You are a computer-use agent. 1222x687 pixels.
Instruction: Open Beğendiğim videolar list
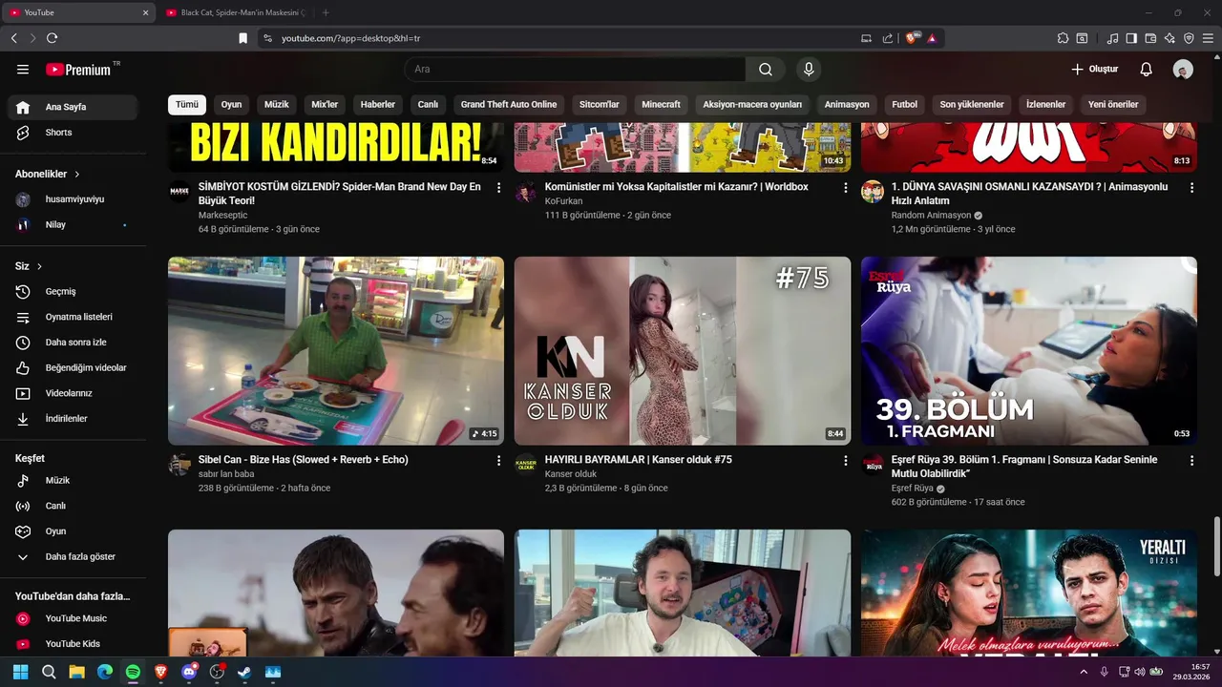tap(73, 367)
